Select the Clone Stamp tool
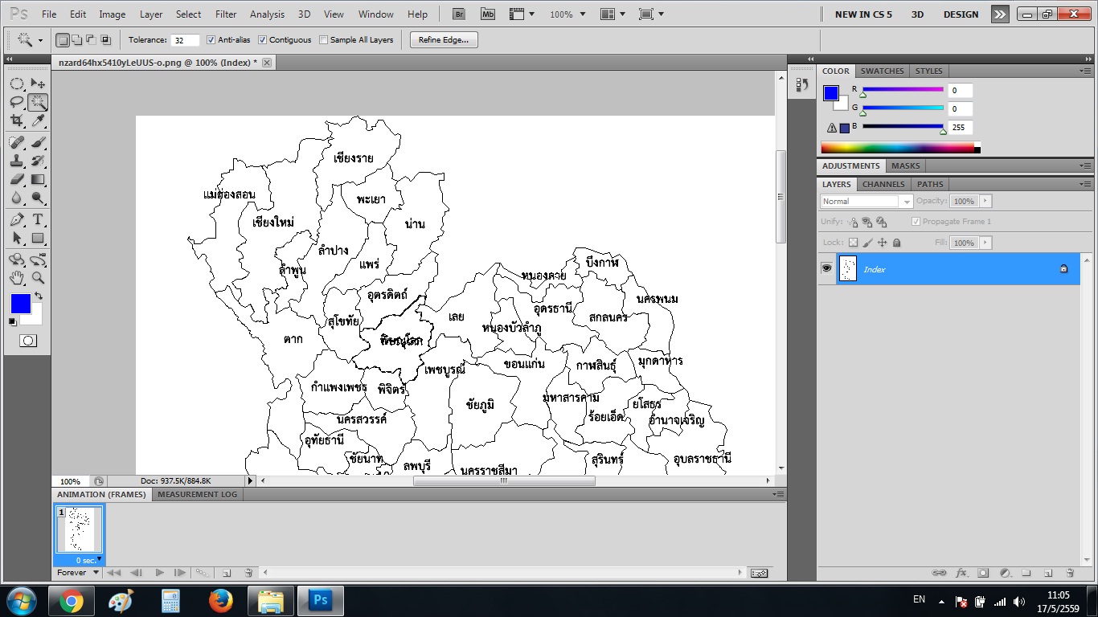The width and height of the screenshot is (1098, 617). coord(16,161)
